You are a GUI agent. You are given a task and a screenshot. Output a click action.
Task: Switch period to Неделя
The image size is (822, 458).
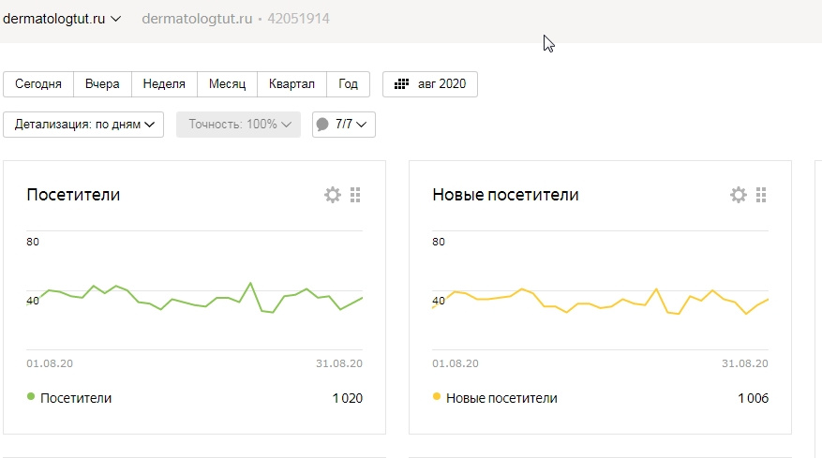(x=164, y=84)
